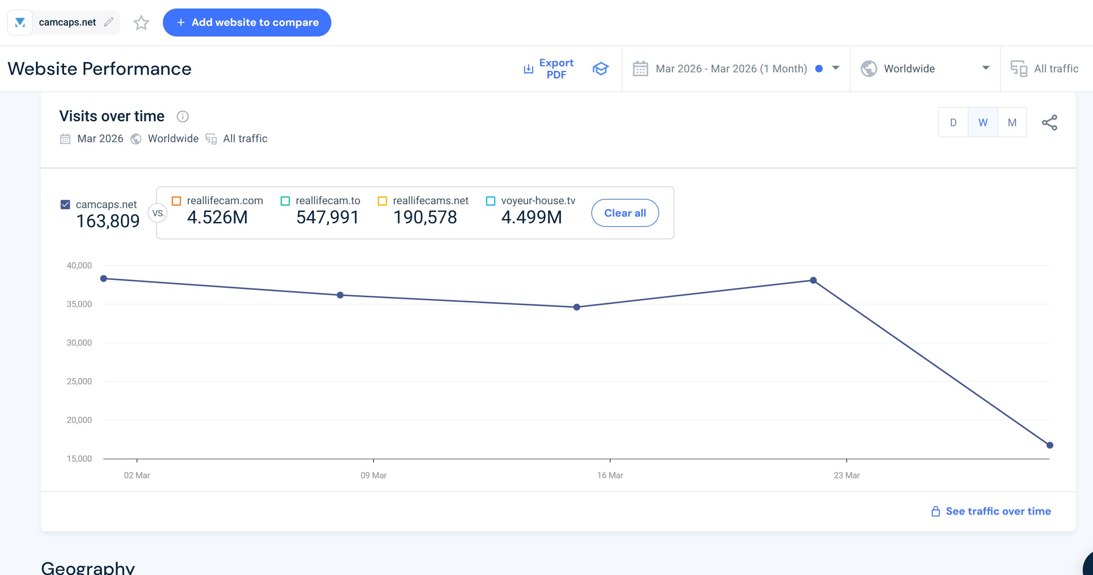
Task: Click Add website to compare button
Action: pos(247,22)
